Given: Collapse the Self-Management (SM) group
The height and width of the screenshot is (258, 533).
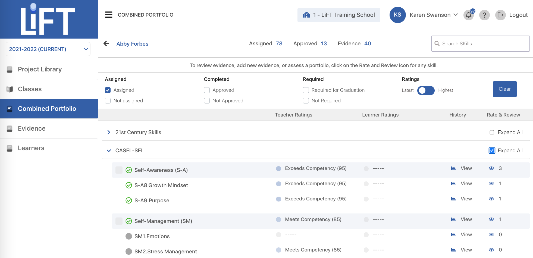Looking at the screenshot, I should click(119, 221).
